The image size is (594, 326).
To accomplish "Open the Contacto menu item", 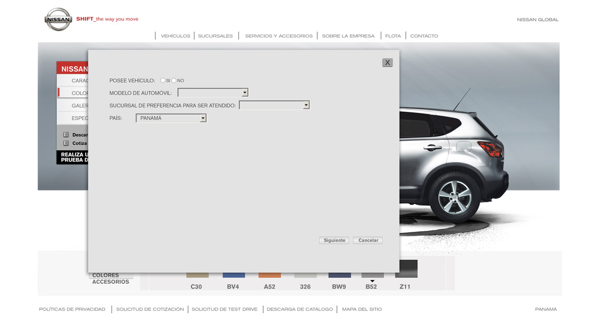I will (424, 36).
